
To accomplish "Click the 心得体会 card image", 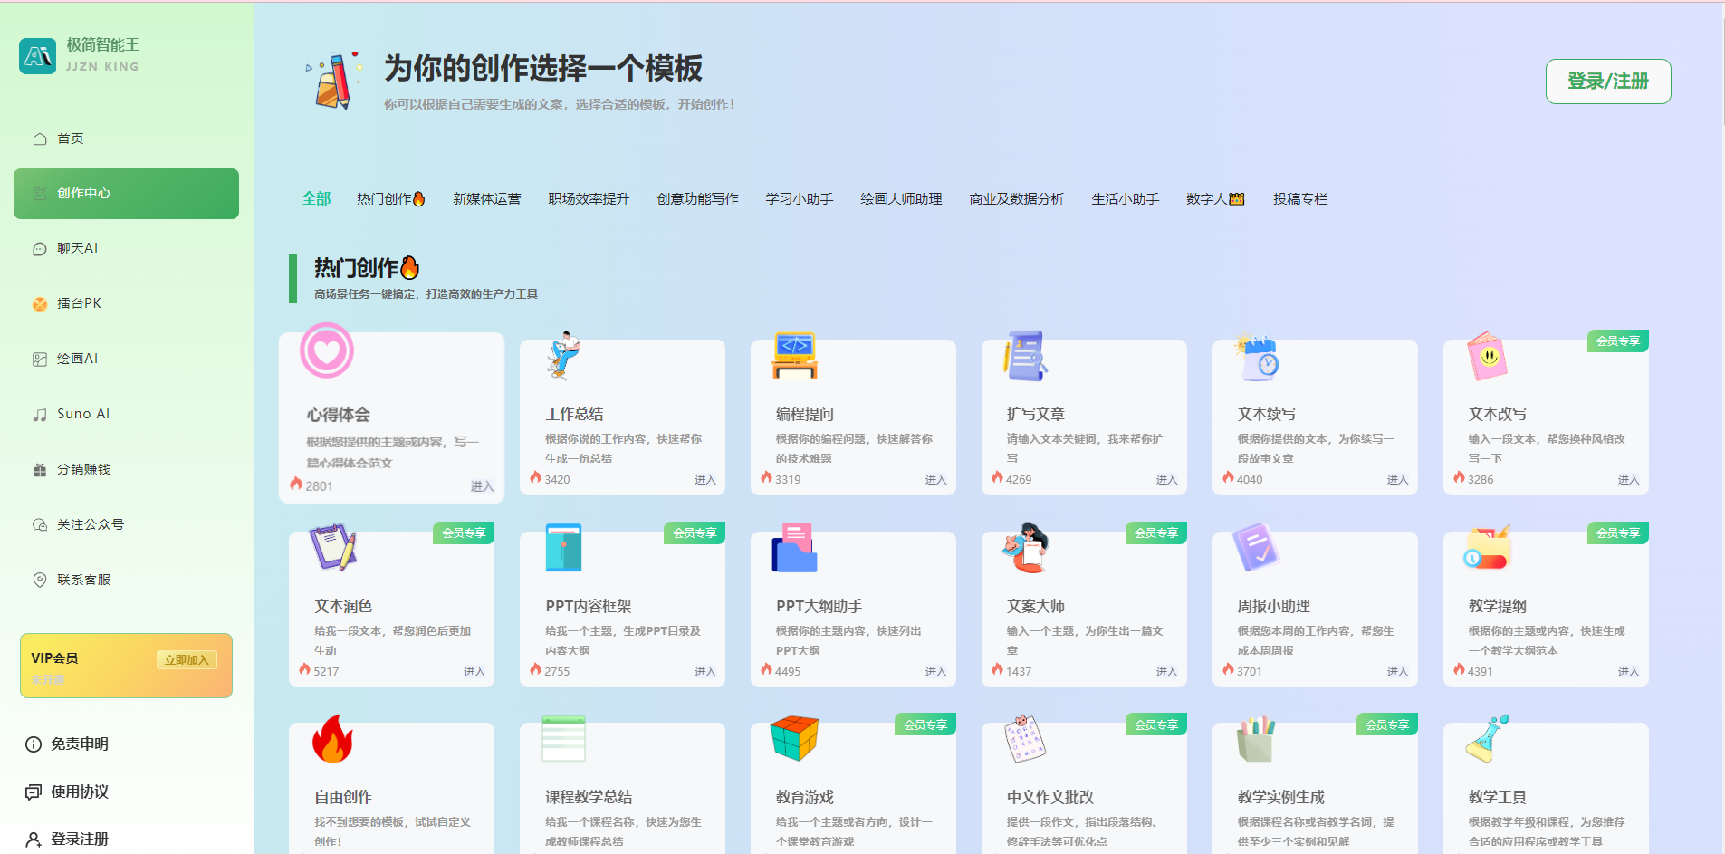I will coord(329,353).
